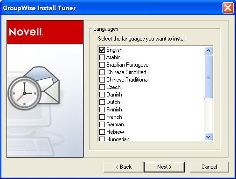This screenshot has width=236, height=179.
Task: Check the Dutch language box
Action: coord(102,102)
